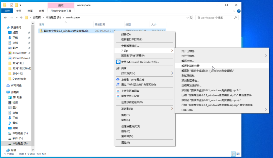Image resolution: width=273 pixels, height=158 pixels.
Task: Open iCloud Drive in Quick Access
Action: click(19, 58)
